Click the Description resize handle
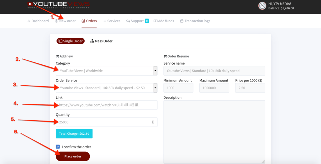This screenshot has width=321, height=164. click(x=263, y=162)
